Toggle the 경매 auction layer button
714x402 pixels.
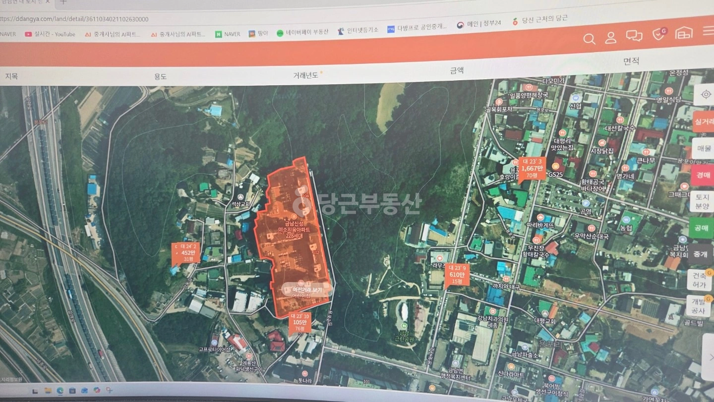tap(703, 175)
